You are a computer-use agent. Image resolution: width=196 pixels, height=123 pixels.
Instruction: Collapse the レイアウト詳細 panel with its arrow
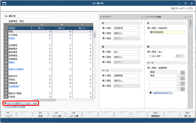tap(186, 17)
